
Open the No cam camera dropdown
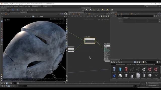click(63, 19)
